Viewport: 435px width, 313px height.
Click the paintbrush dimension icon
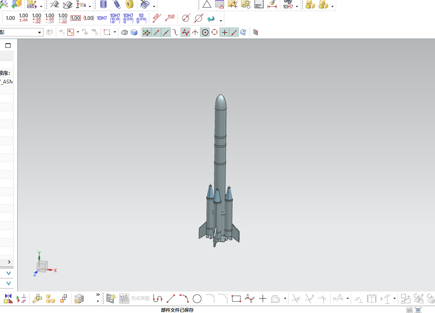[x=272, y=5]
